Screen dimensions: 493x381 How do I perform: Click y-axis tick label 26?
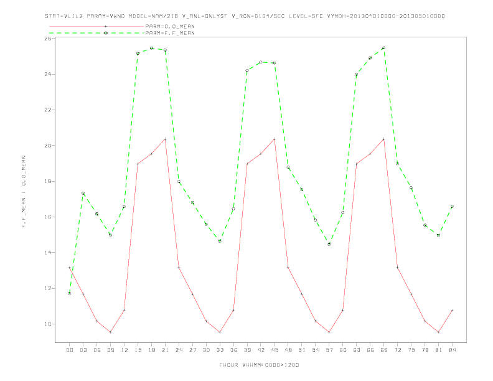coord(48,39)
